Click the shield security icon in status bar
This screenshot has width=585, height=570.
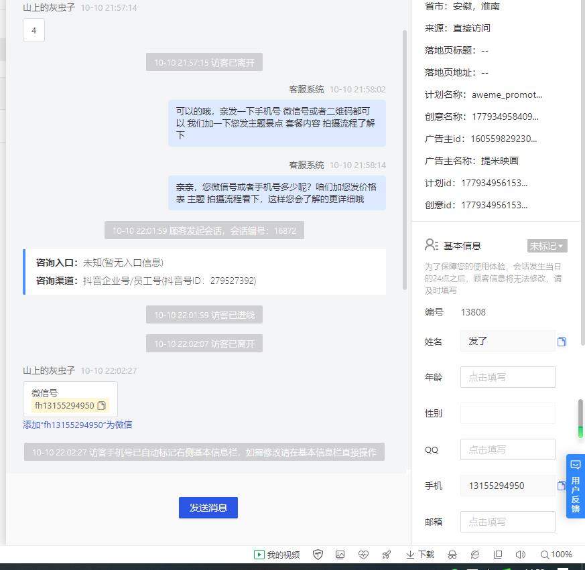point(318,555)
